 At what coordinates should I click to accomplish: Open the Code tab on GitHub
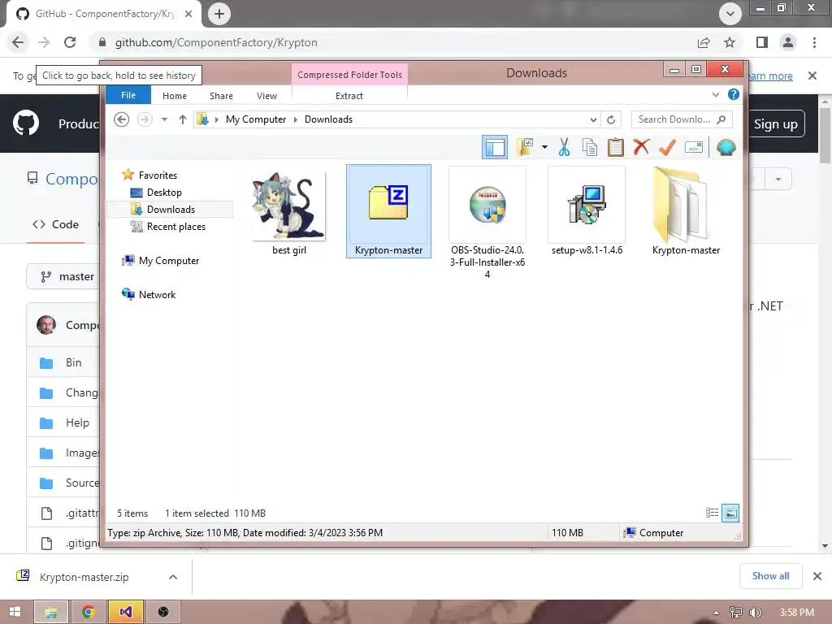click(x=56, y=224)
